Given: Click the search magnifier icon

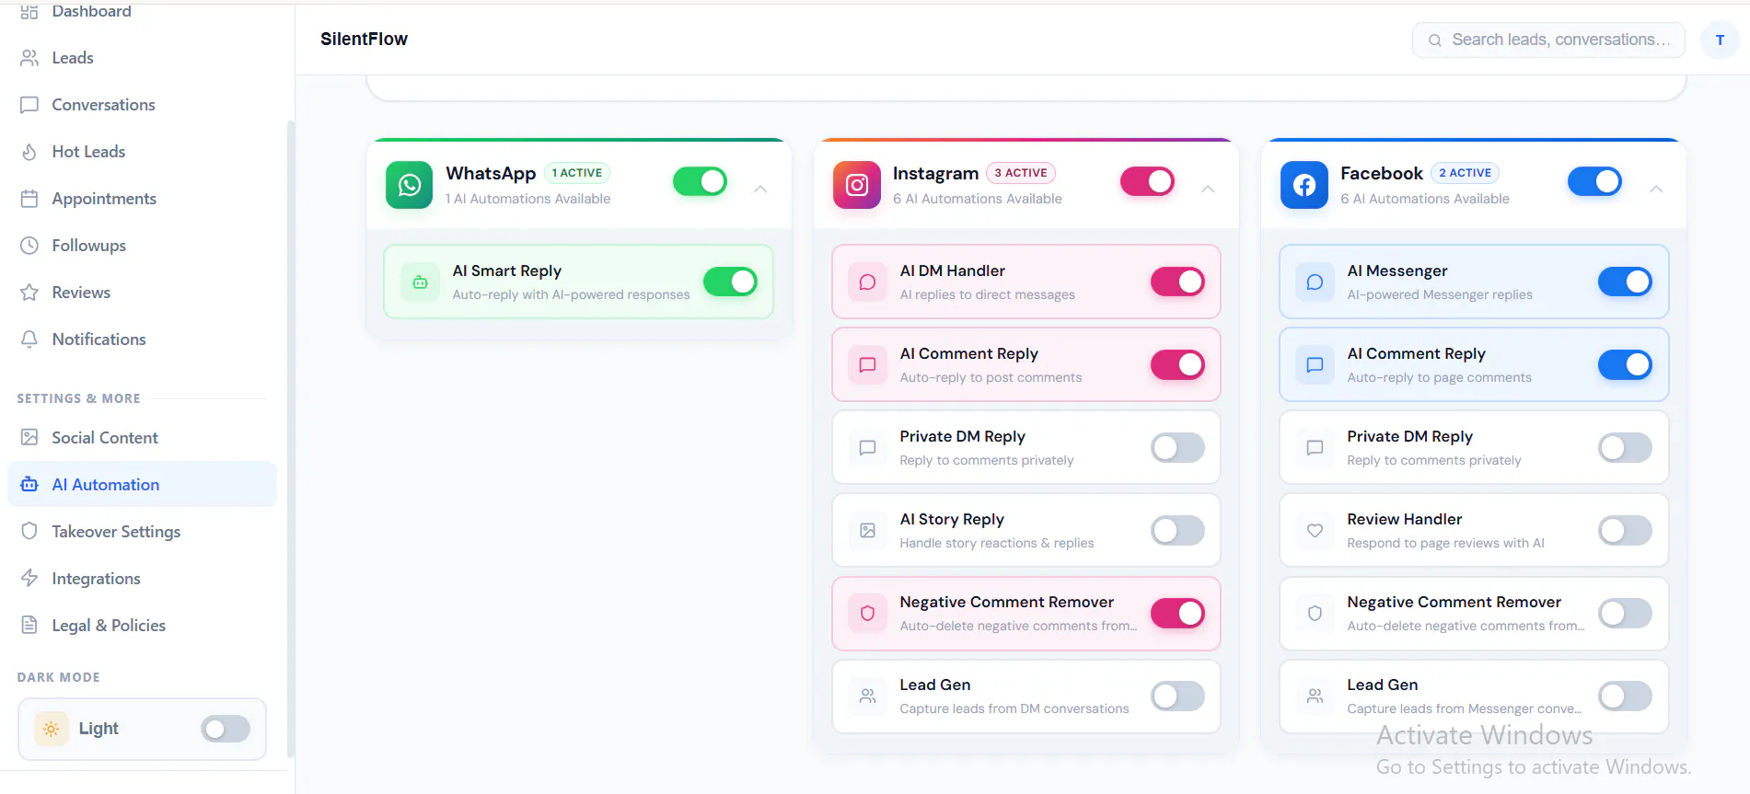Looking at the screenshot, I should tap(1434, 40).
